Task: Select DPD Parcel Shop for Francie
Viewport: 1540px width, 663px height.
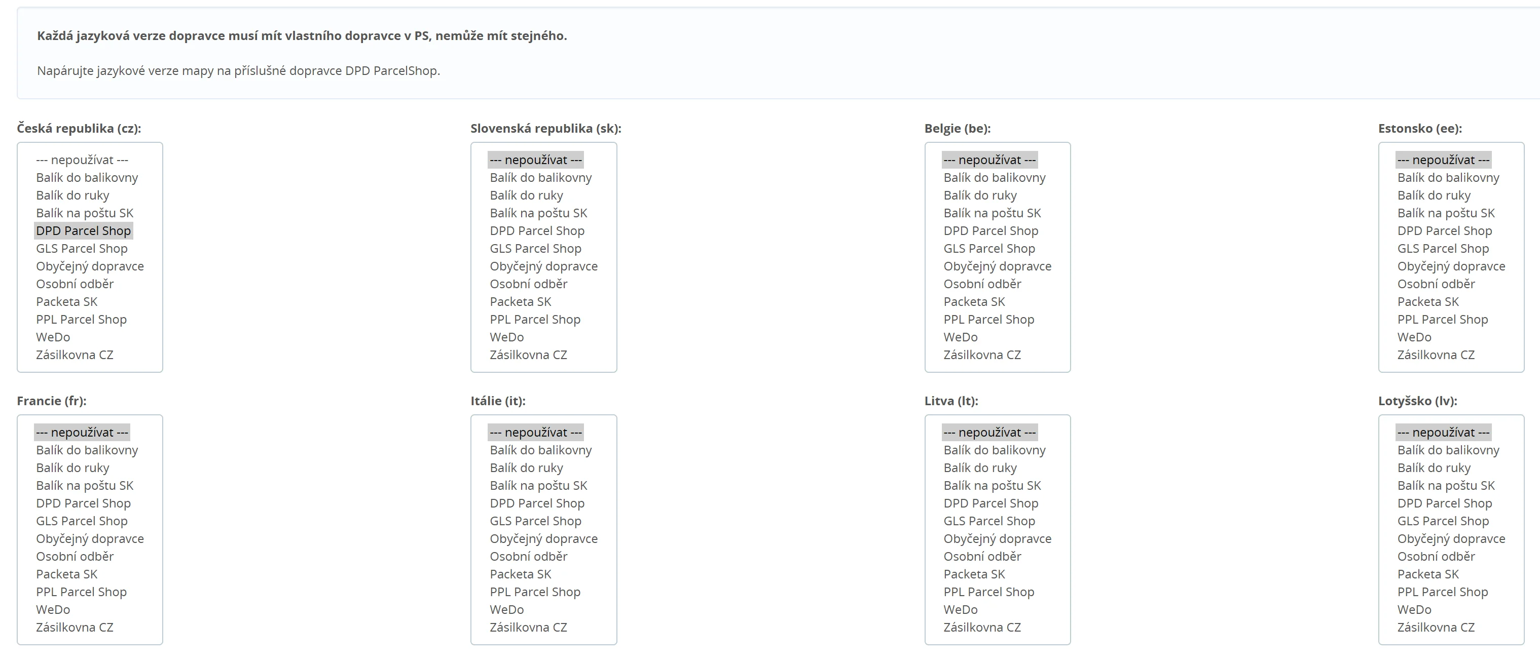Action: 83,503
